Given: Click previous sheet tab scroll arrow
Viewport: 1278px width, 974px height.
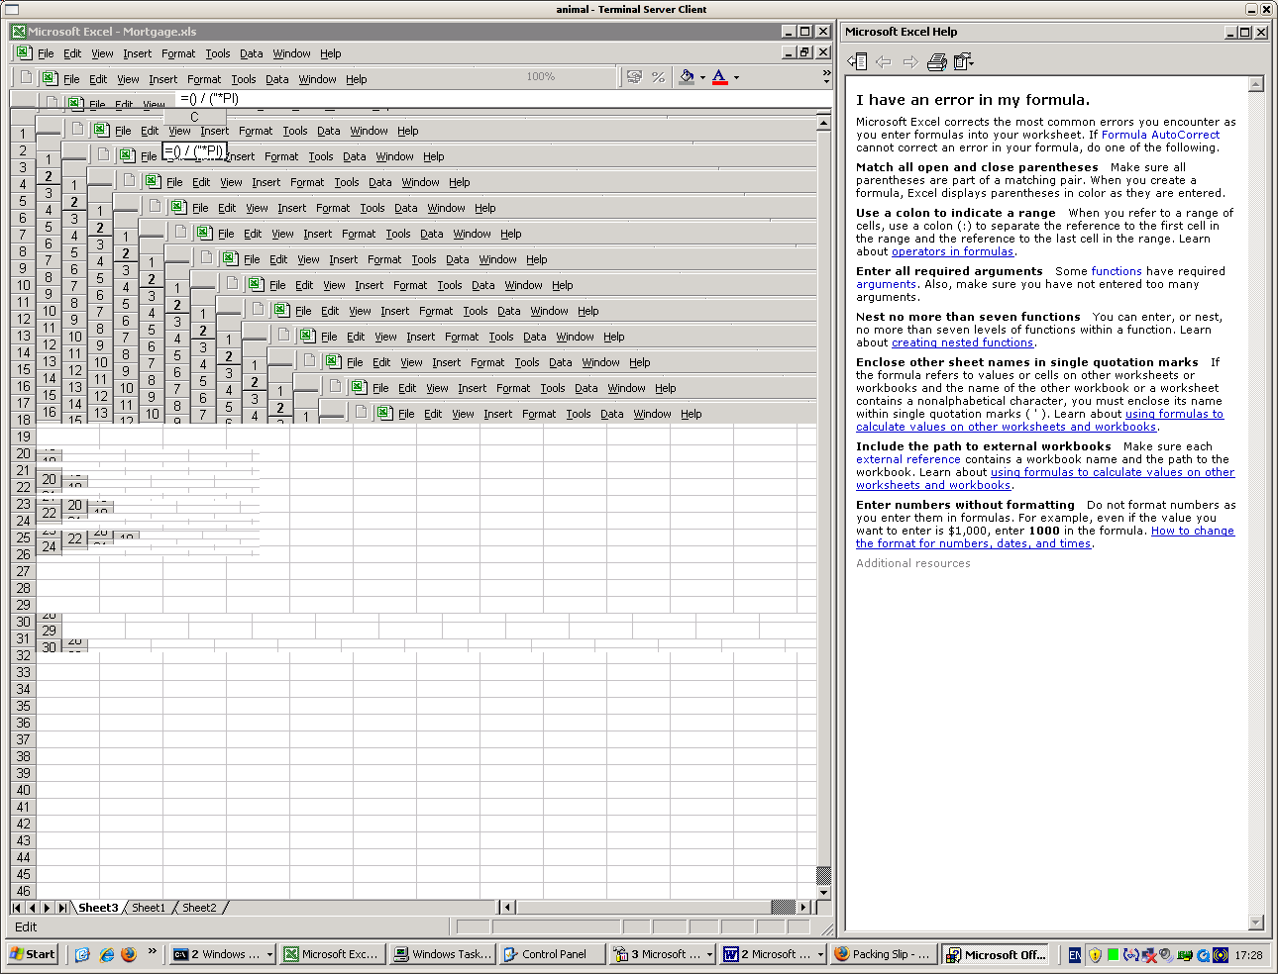Looking at the screenshot, I should tap(32, 908).
